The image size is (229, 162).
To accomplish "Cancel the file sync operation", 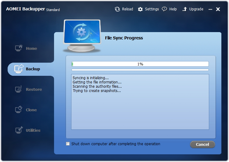I will tap(202, 145).
